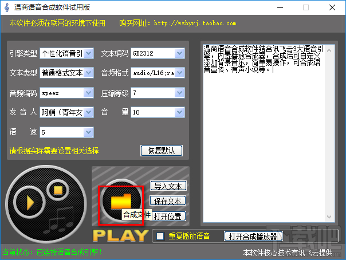Minimize the 温商语音合成软件 window
Viewport: 346px width, 260px height.
[x=280, y=7]
